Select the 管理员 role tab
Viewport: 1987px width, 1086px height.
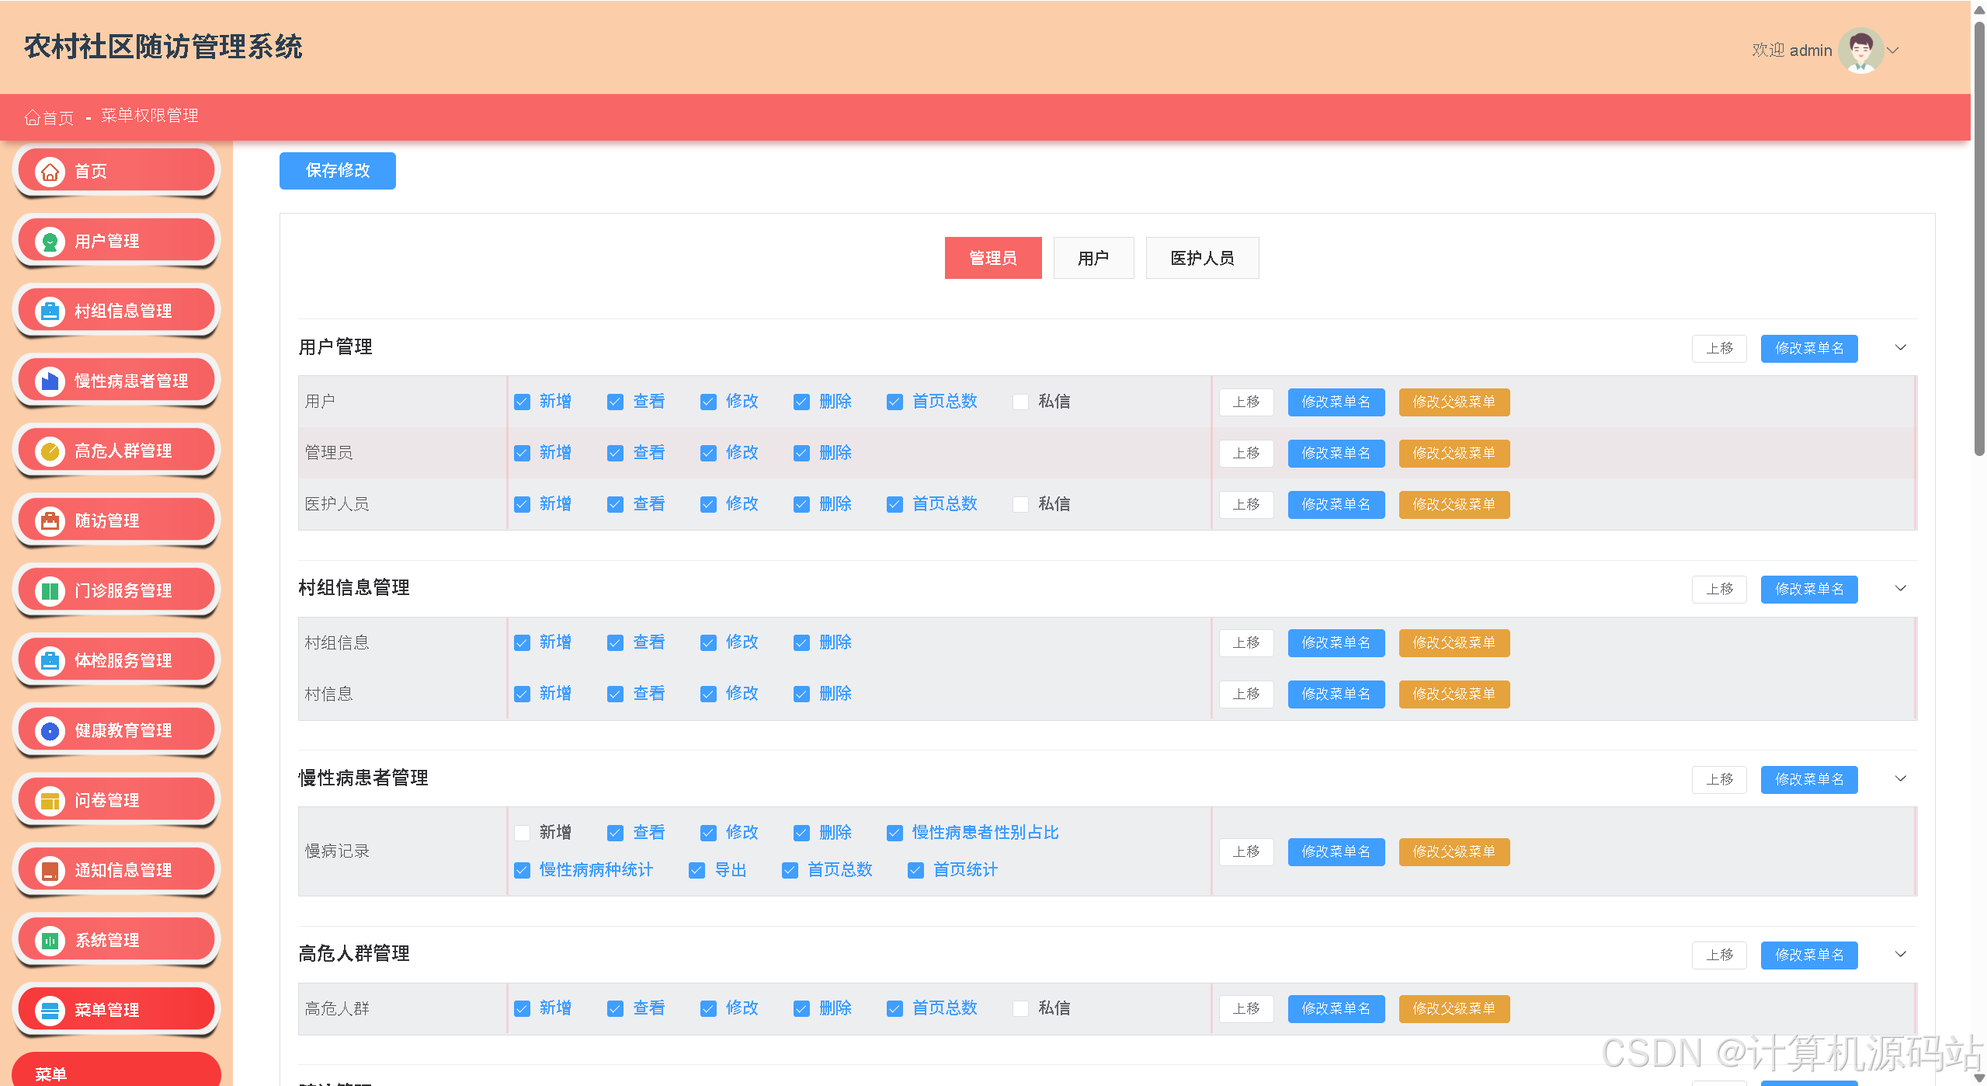993,258
